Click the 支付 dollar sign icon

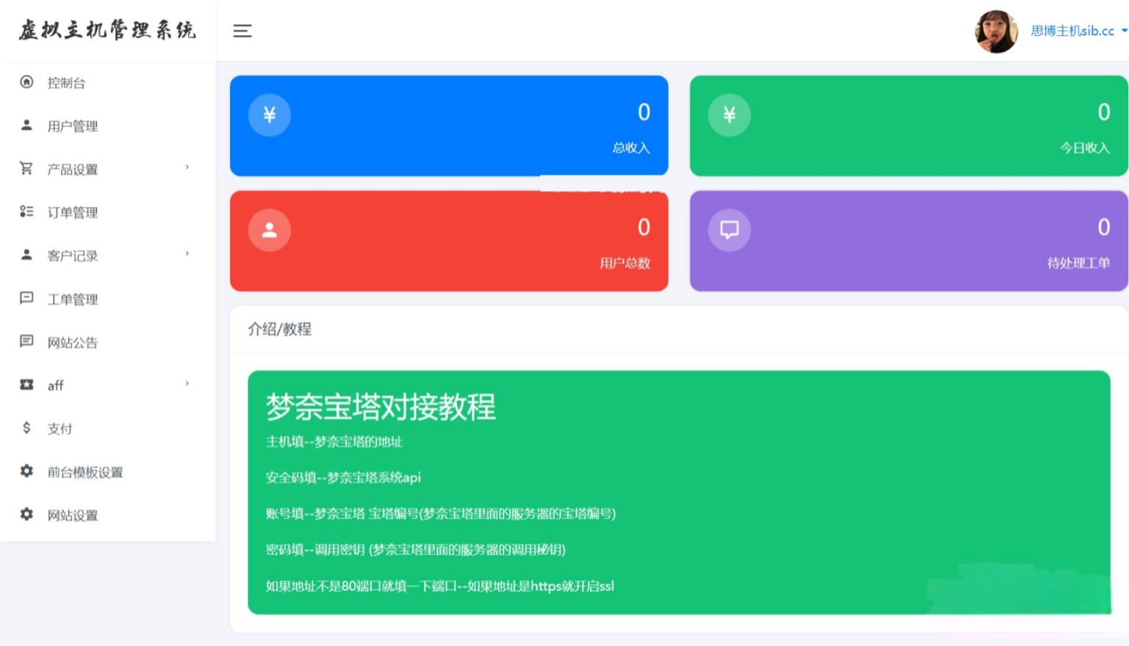point(26,428)
